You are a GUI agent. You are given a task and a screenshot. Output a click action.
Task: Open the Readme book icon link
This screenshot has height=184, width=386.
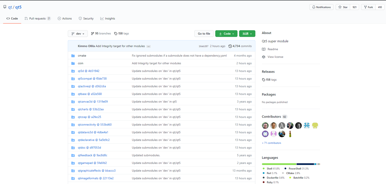point(264,49)
